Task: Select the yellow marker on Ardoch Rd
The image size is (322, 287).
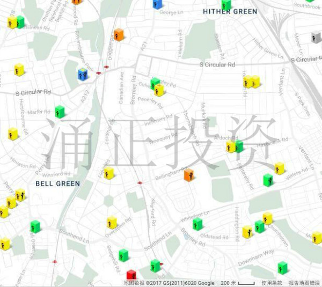Action: pyautogui.click(x=230, y=146)
